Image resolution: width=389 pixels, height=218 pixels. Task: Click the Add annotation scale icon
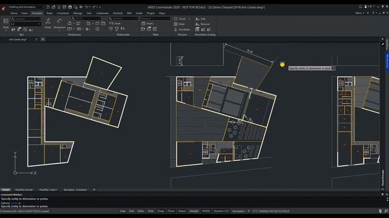(198, 19)
